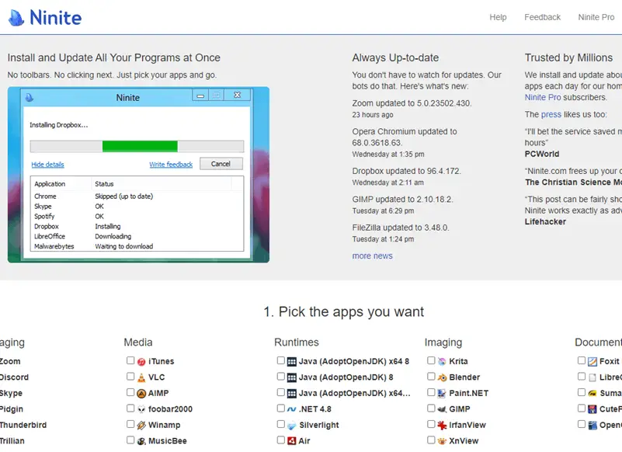622x452 pixels.
Task: Check the Java (AdoptOpenJDK) 8 checkbox
Action: click(x=281, y=376)
